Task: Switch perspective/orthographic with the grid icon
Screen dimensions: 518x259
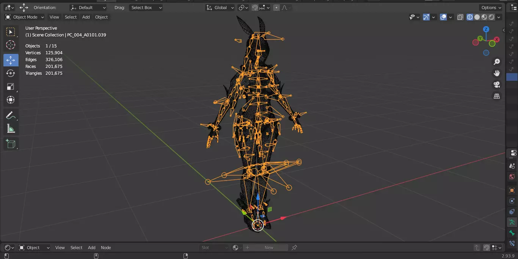Action: [497, 96]
